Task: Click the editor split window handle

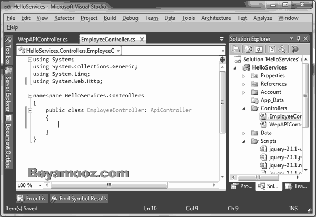Action: click(222, 60)
